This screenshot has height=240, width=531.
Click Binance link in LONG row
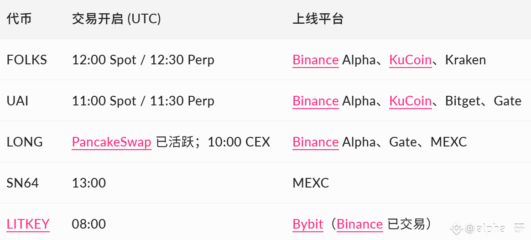tap(315, 142)
